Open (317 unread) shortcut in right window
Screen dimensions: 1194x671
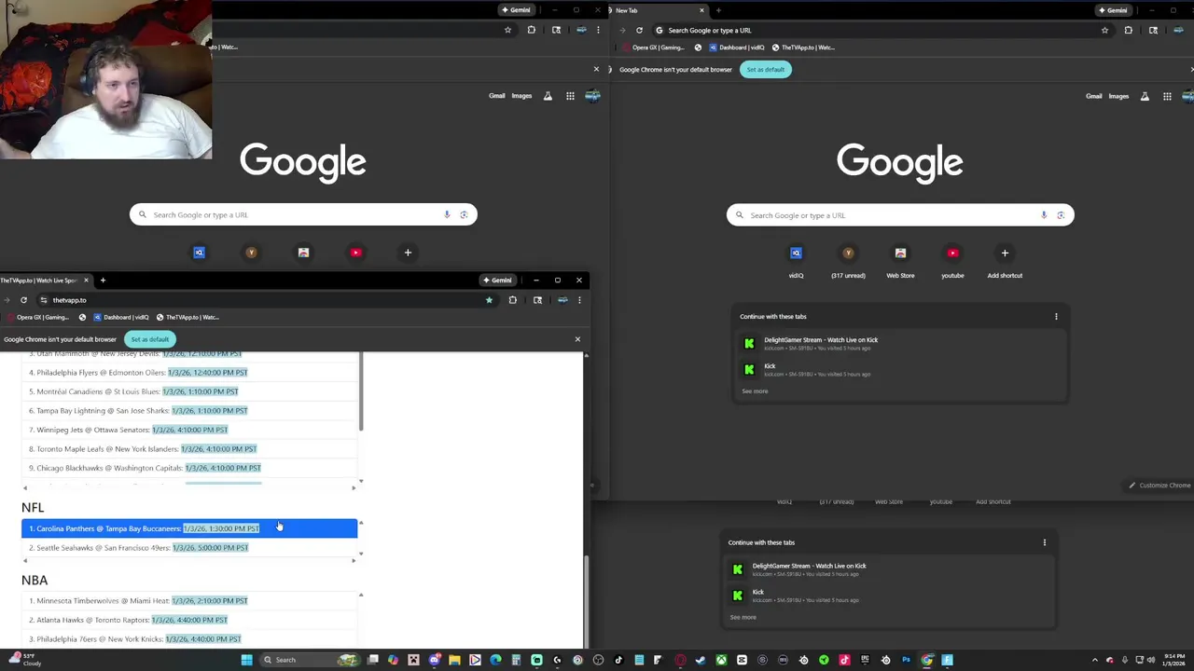[x=848, y=260]
